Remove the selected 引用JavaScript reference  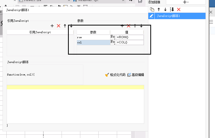pyautogui.click(x=59, y=26)
